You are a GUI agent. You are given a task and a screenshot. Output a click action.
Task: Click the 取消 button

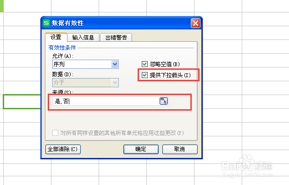pyautogui.click(x=180, y=149)
